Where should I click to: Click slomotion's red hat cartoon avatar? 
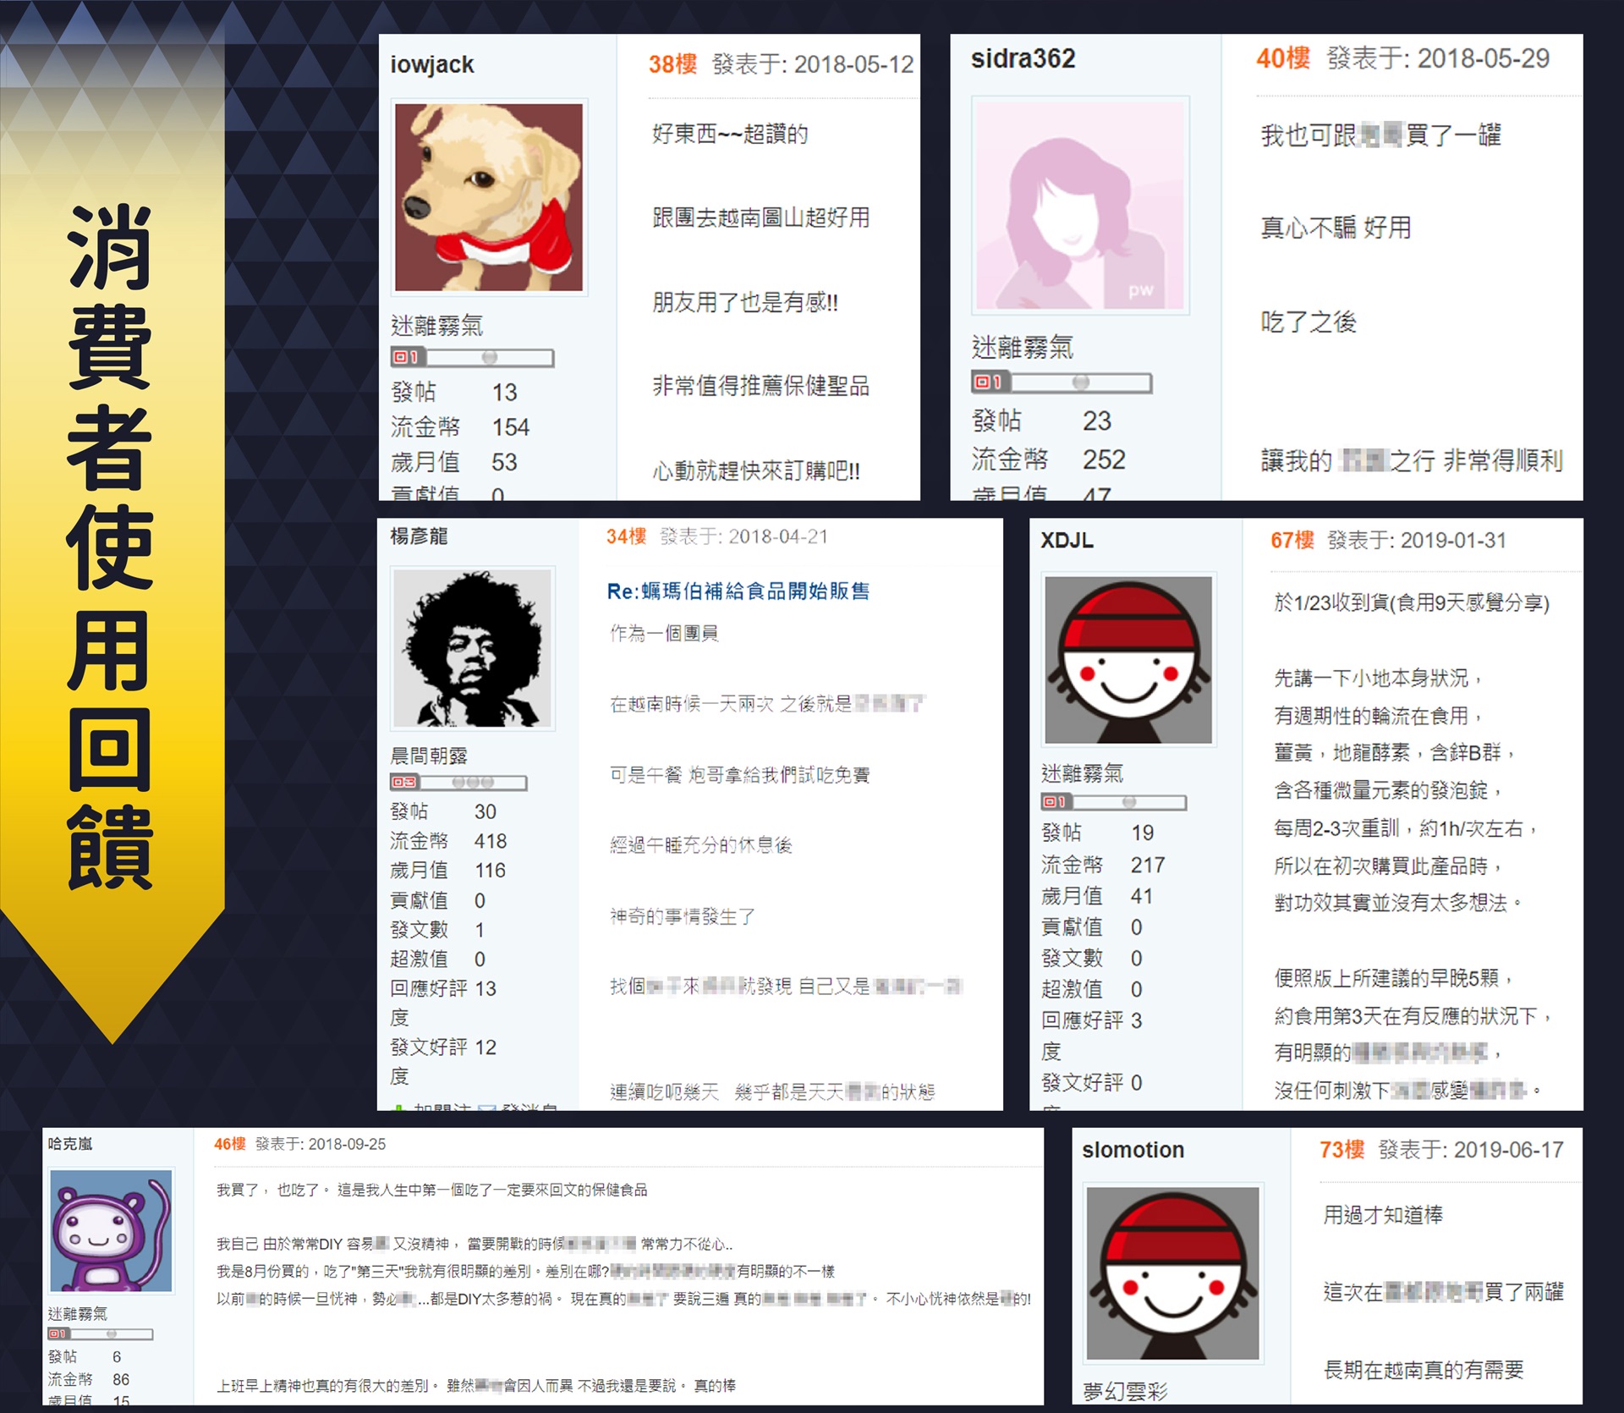tap(1172, 1272)
